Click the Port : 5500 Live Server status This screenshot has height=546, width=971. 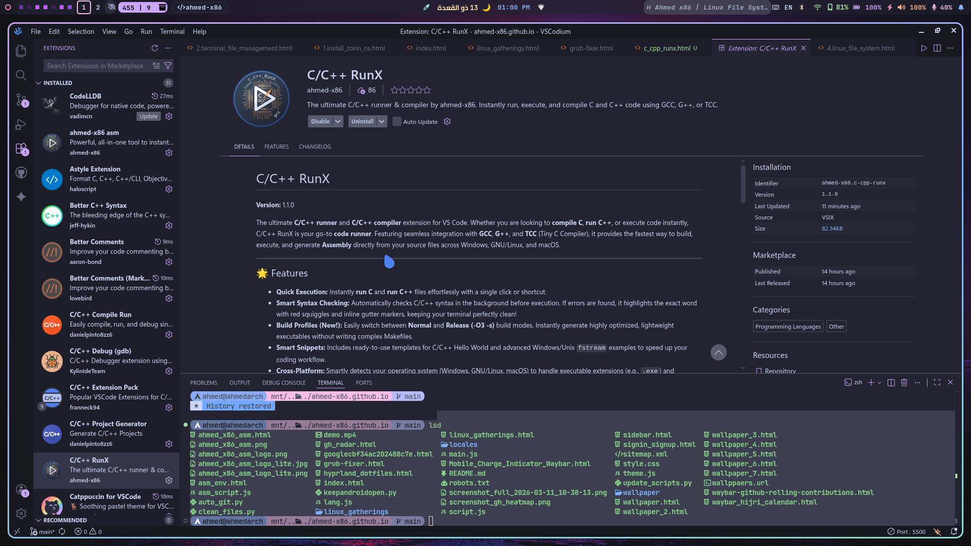(x=906, y=531)
